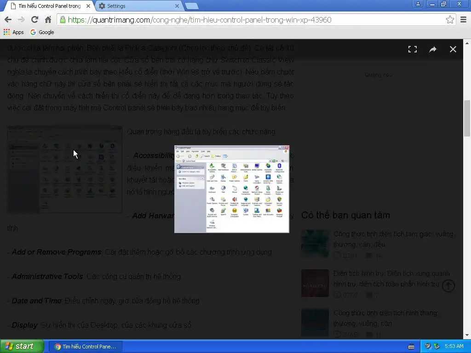Bookmark this page with the star icon

click(450, 20)
